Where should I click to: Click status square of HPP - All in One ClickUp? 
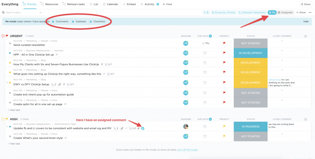(x=10, y=53)
